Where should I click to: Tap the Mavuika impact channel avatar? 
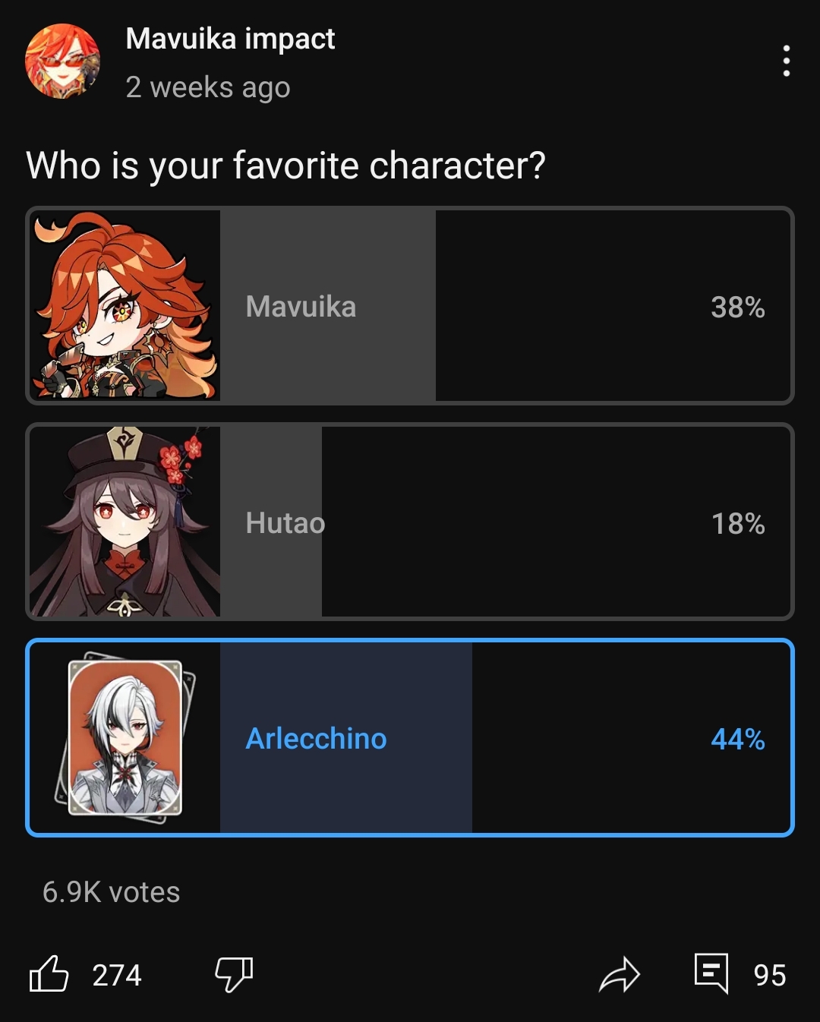63,61
